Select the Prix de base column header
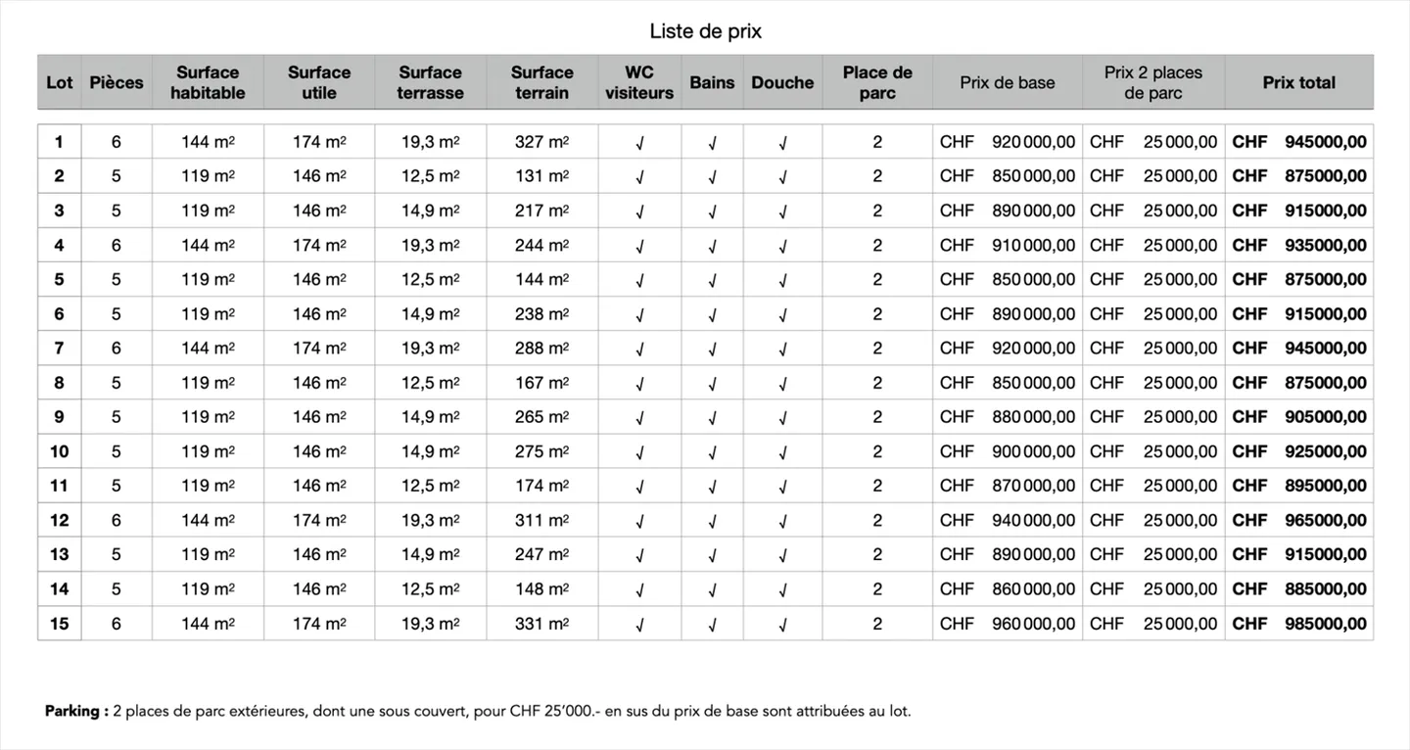Viewport: 1410px width, 750px height. [x=1007, y=82]
